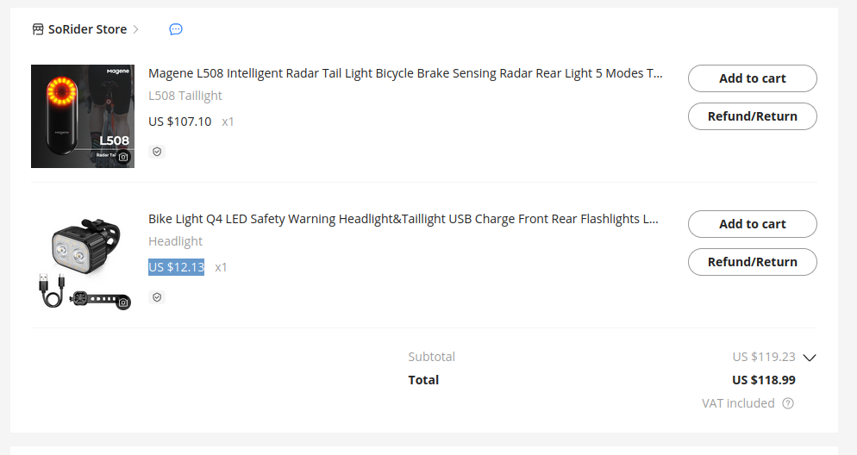Viewport: 857px width, 455px height.
Task: Open the SoRider Store page
Action: tap(87, 29)
